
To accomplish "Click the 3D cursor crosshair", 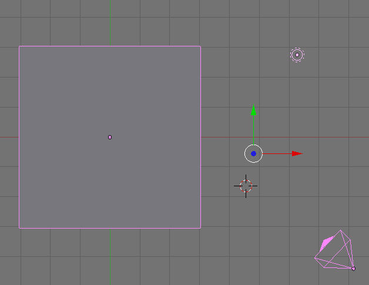I will (x=246, y=186).
